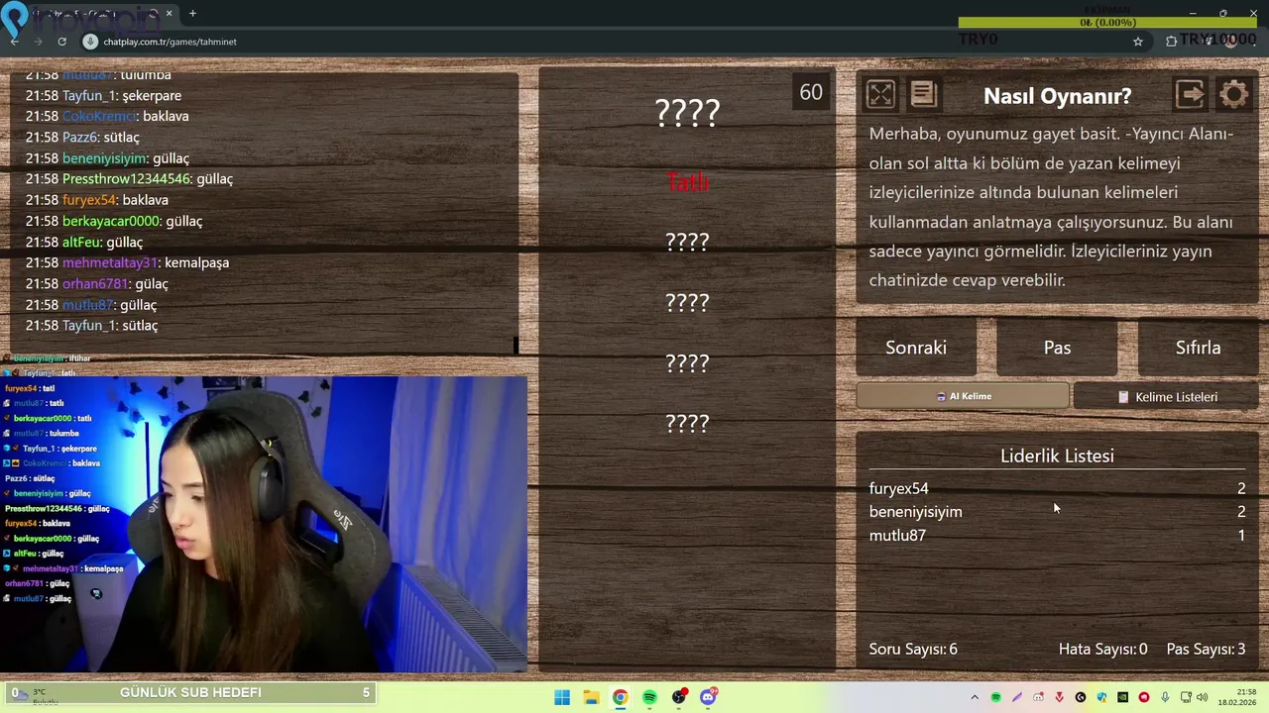Viewport: 1269px width, 713px height.
Task: Click the red downward arrow tray icon
Action: point(1059,697)
